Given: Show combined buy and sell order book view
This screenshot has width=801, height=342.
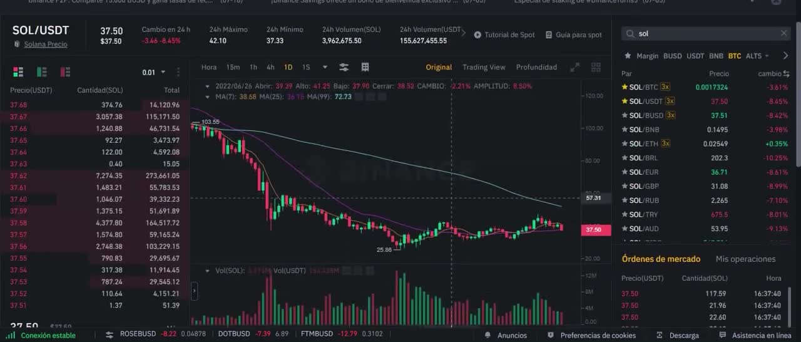Looking at the screenshot, I should click(18, 72).
